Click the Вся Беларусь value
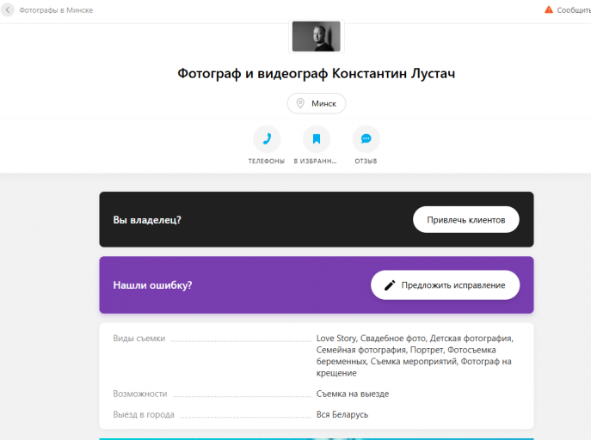Image resolution: width=591 pixels, height=440 pixels. 342,414
